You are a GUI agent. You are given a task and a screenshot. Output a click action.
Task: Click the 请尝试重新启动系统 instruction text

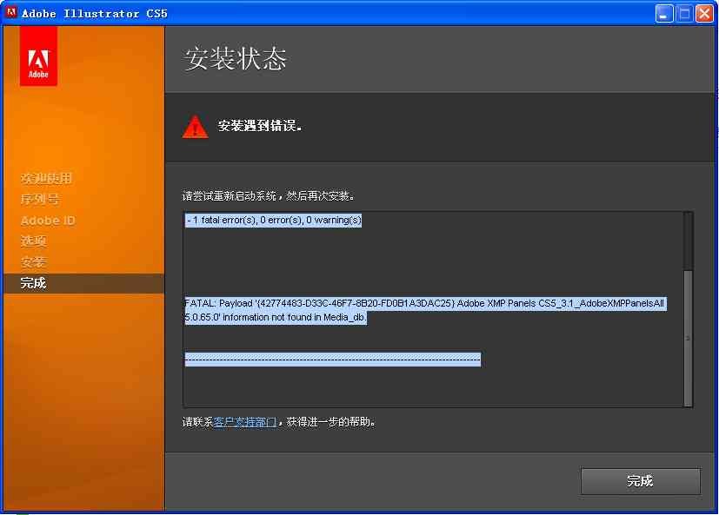point(269,196)
